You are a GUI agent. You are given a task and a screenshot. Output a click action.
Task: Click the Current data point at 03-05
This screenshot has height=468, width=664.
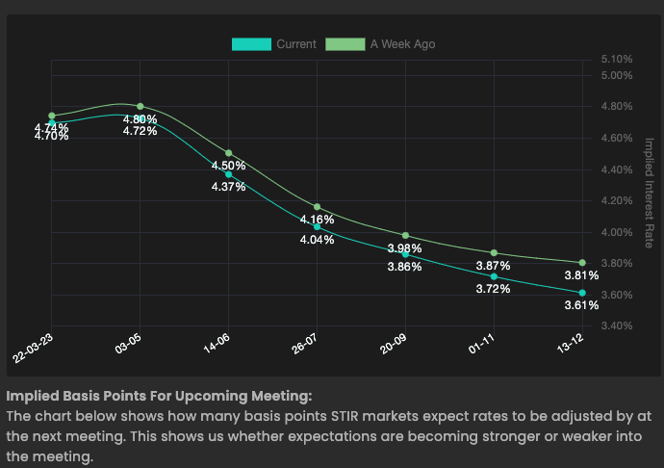(x=140, y=118)
